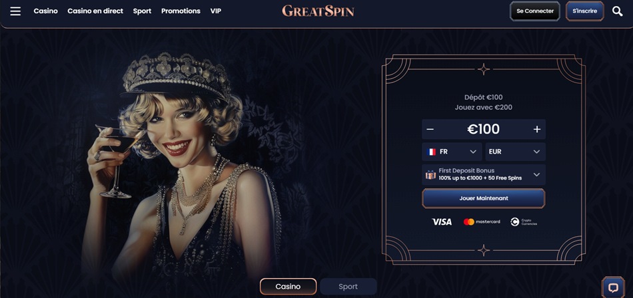Click the GreatSpin logo
Viewport: 633px width, 298px height.
pos(318,11)
